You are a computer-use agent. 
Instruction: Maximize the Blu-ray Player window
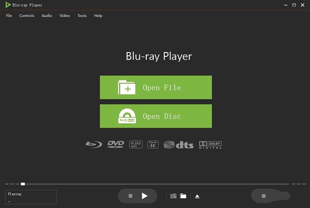(294, 5)
